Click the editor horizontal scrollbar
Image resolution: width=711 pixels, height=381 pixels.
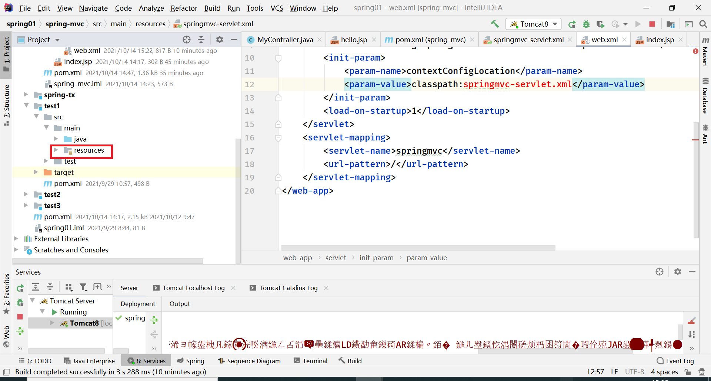pyautogui.click(x=418, y=248)
